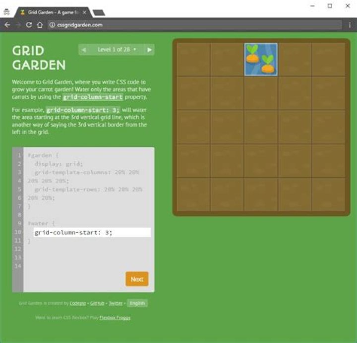Click the browser forward arrow
The width and height of the screenshot is (357, 343).
click(18, 25)
